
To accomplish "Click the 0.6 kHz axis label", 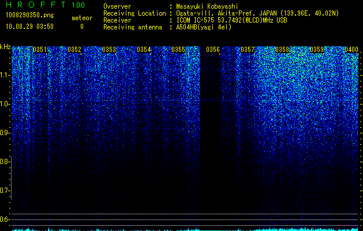I will tap(4, 219).
